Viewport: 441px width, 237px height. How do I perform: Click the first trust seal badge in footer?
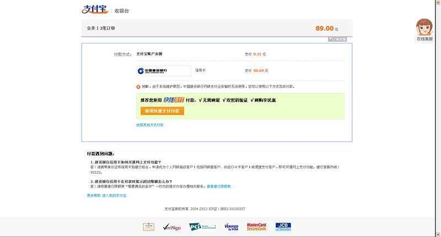pyautogui.click(x=148, y=227)
